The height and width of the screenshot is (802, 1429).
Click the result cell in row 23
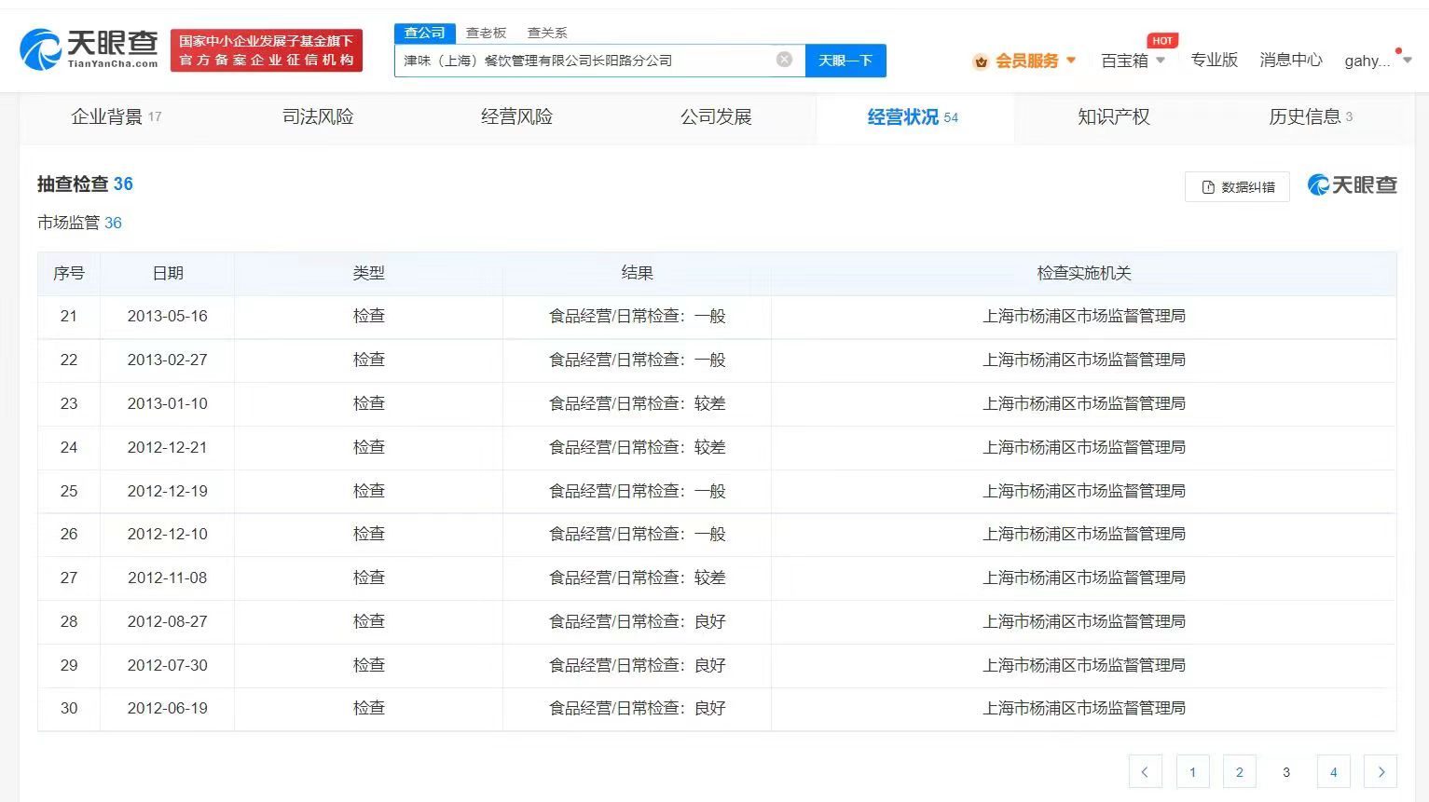coord(637,403)
